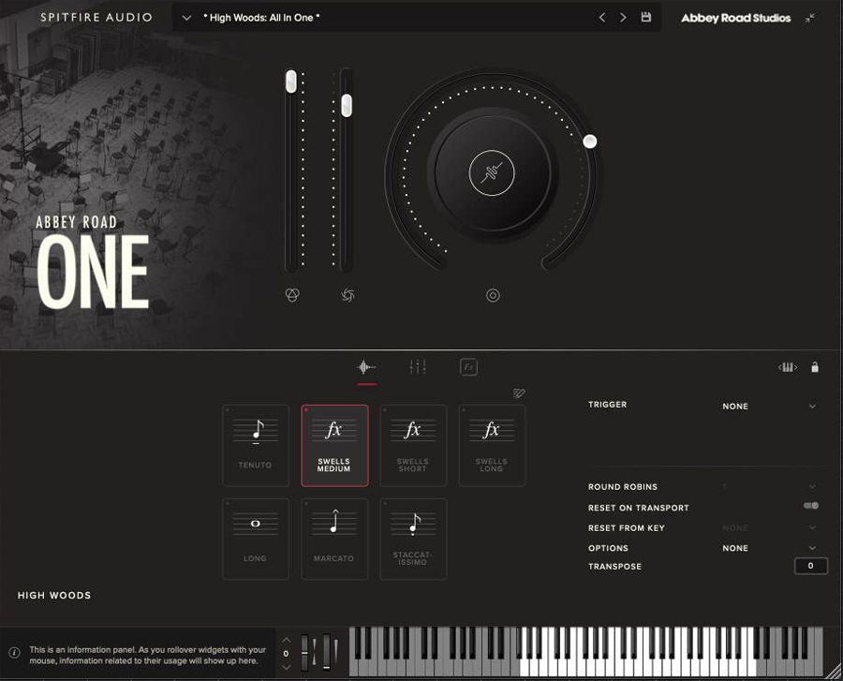
Task: Go to the next preset
Action: click(x=623, y=18)
